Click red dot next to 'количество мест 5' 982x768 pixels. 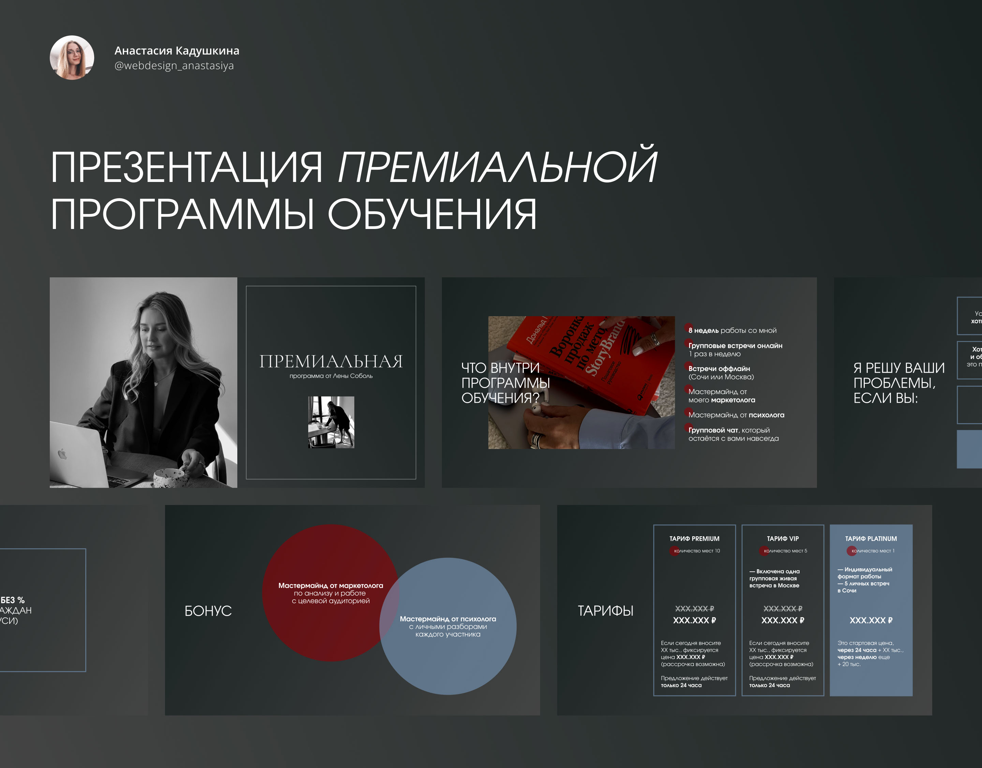click(x=764, y=551)
